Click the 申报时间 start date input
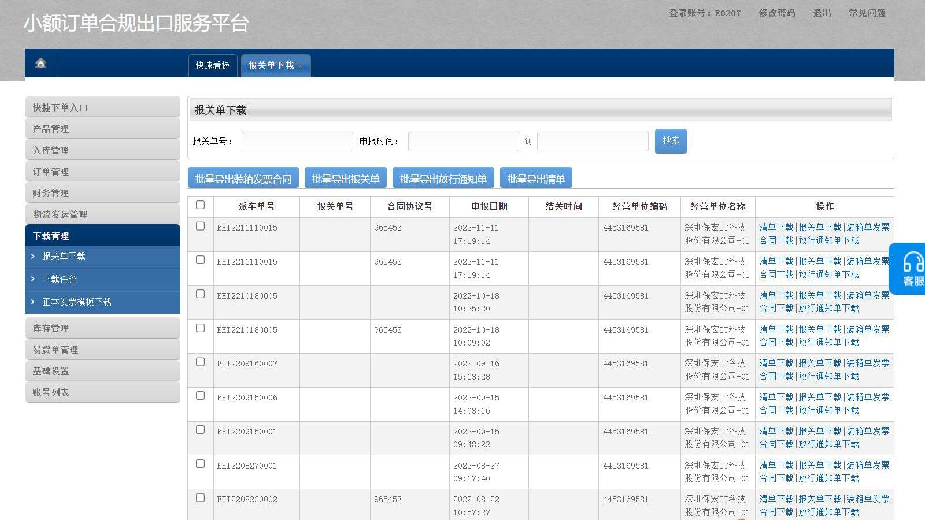The width and height of the screenshot is (925, 520). click(462, 140)
